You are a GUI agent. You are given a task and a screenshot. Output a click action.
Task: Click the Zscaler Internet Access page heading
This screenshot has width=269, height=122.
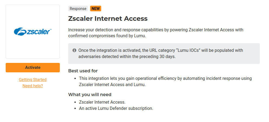(x=108, y=19)
